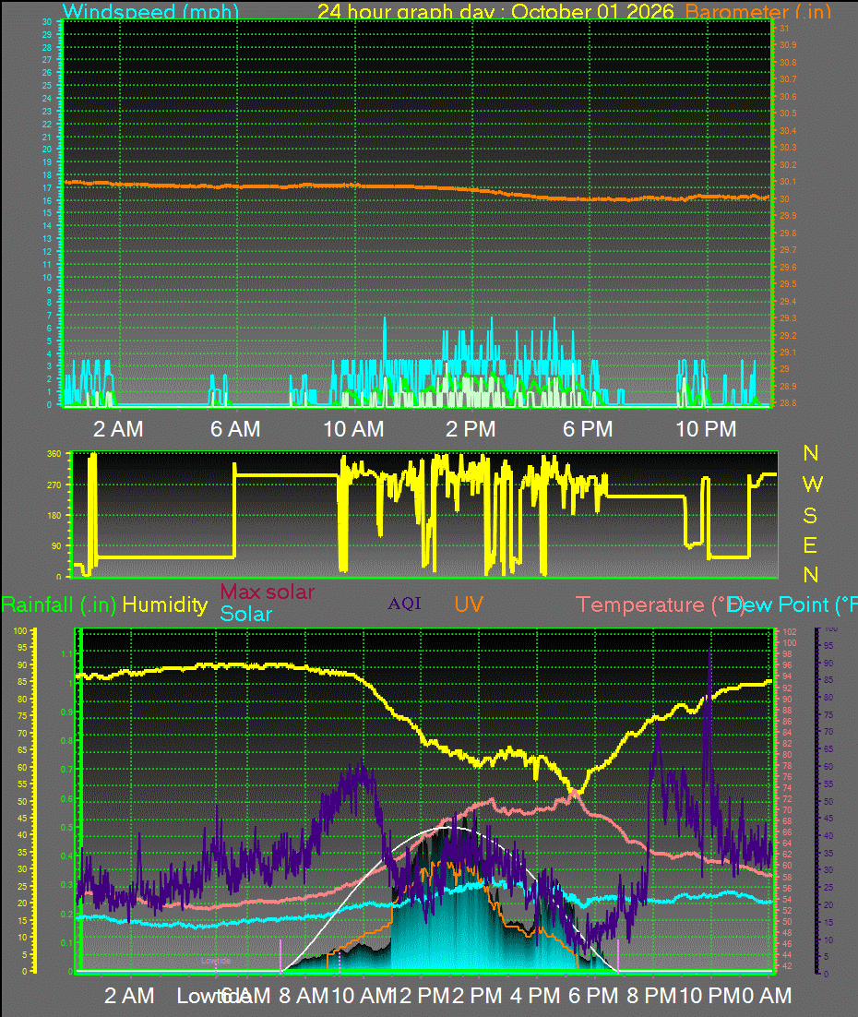Select the "0 AM" label under the bottom chart

[768, 996]
